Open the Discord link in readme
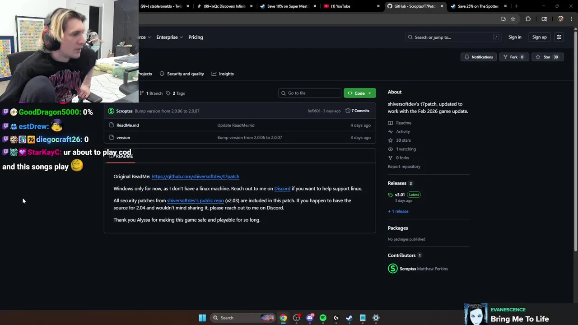The height and width of the screenshot is (325, 578). 282,189
